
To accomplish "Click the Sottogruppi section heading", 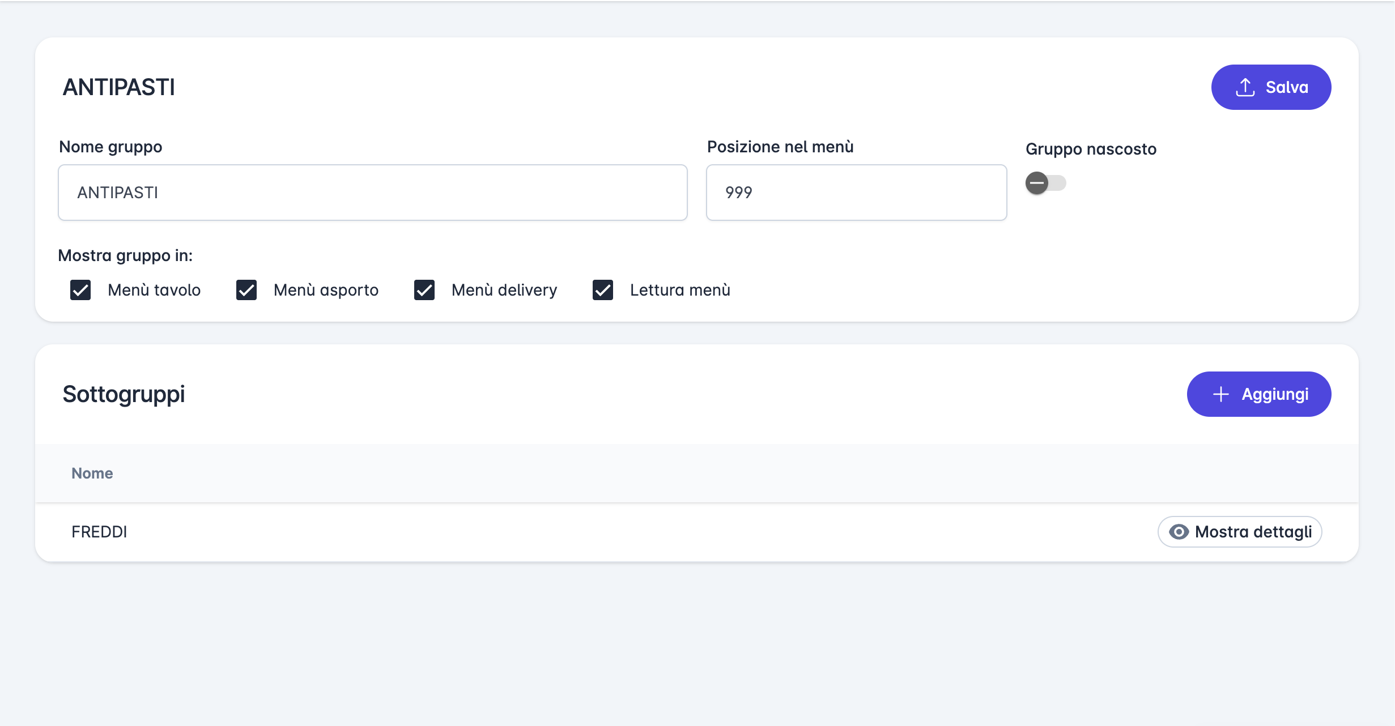I will pos(124,394).
